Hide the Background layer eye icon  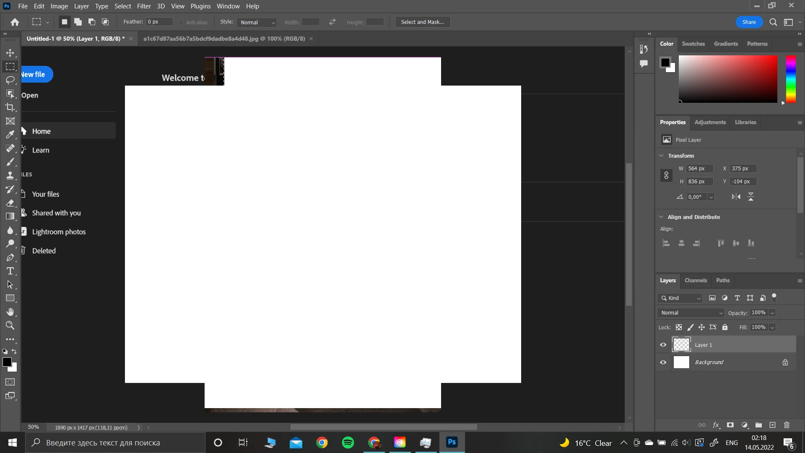tap(663, 362)
